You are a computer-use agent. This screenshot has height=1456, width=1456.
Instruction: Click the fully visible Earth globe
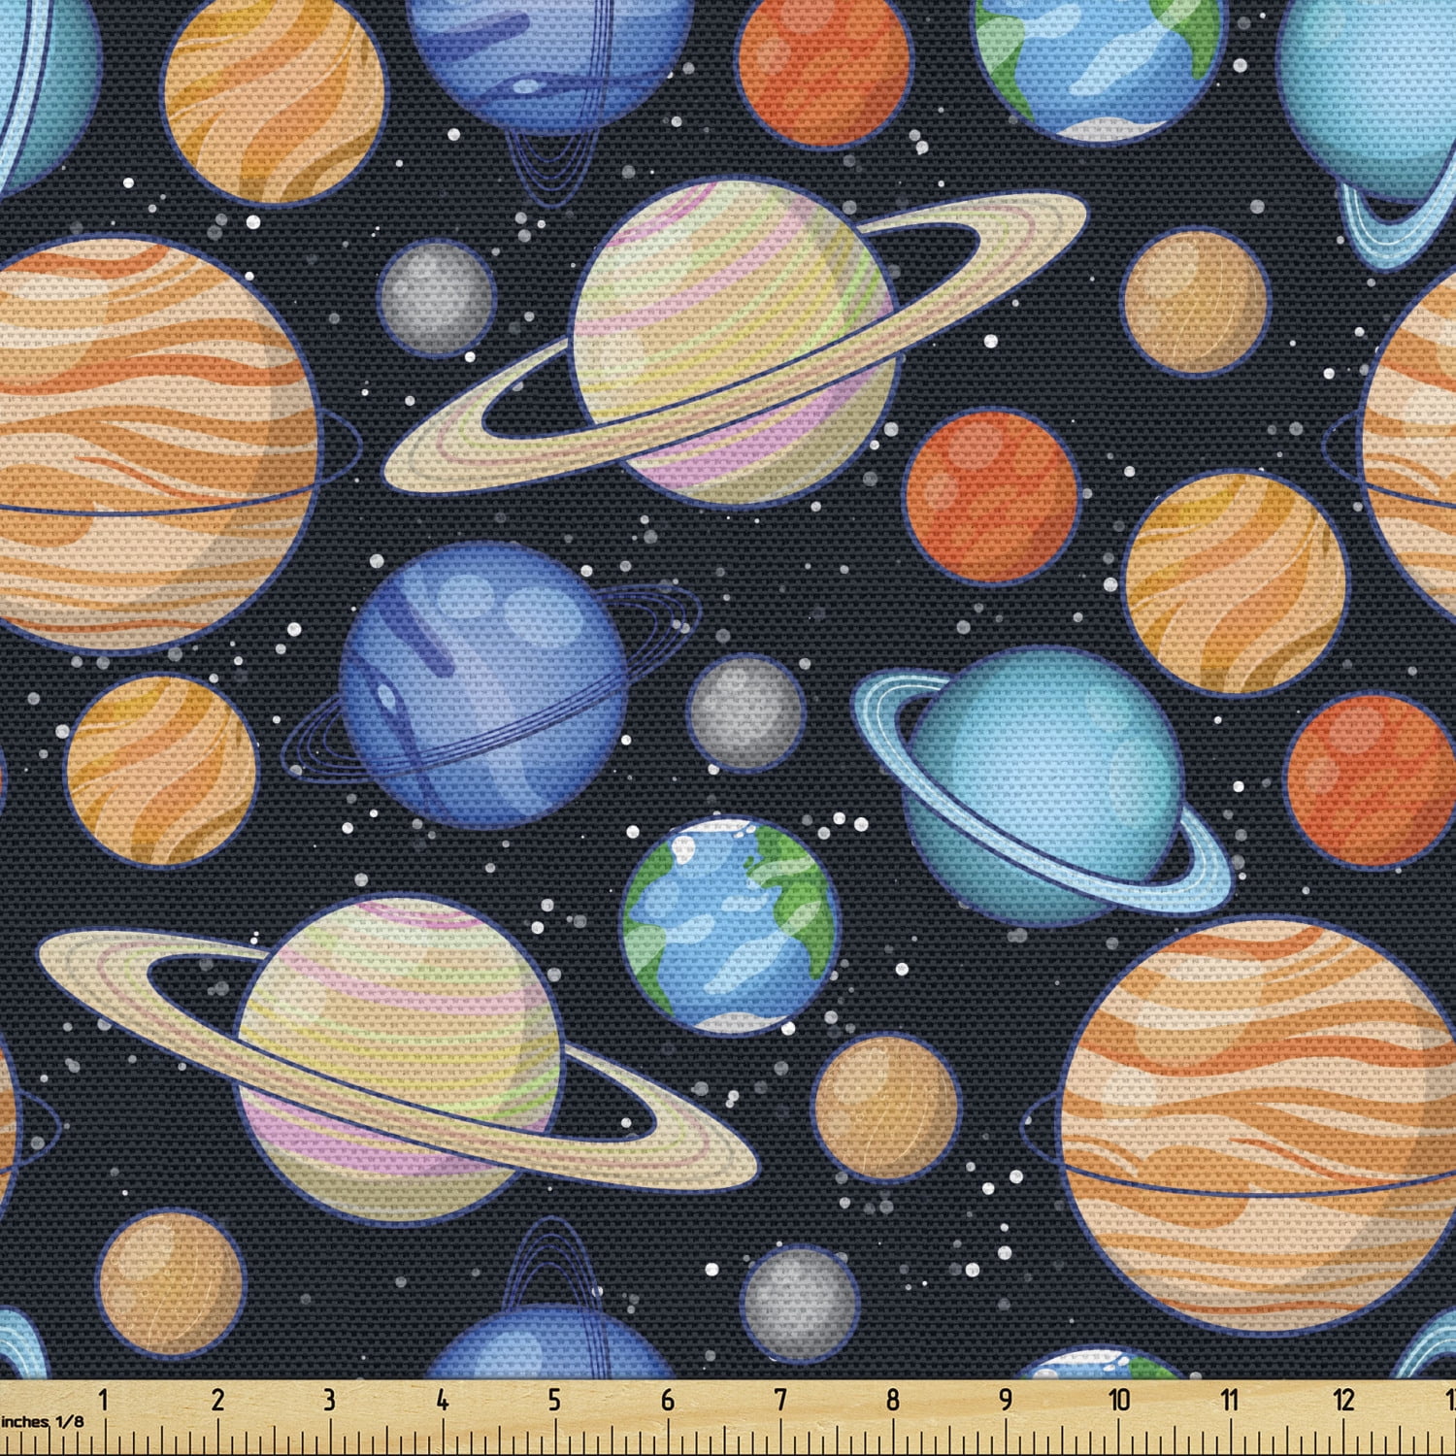(x=730, y=926)
